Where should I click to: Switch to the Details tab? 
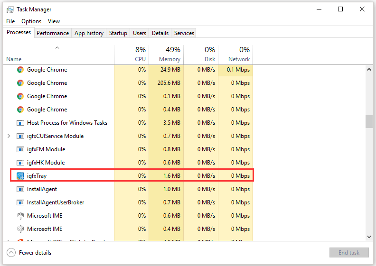(x=160, y=33)
